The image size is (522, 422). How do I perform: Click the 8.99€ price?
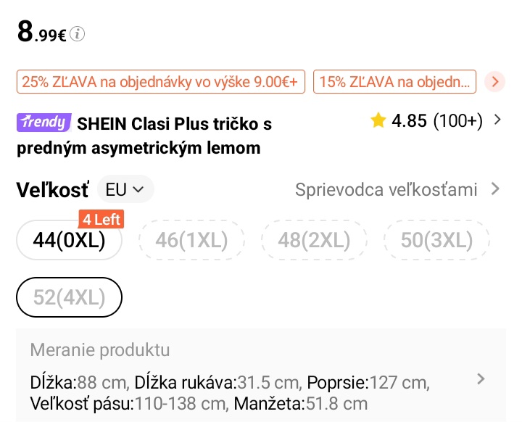(42, 32)
